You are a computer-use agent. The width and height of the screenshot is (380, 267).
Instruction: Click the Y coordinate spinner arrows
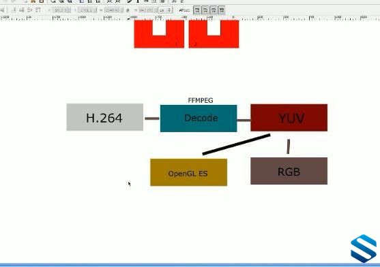pyautogui.click(x=95, y=10)
